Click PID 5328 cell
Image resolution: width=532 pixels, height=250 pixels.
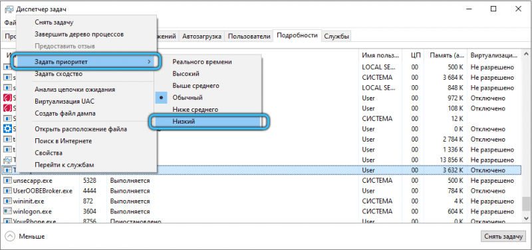pyautogui.click(x=90, y=180)
